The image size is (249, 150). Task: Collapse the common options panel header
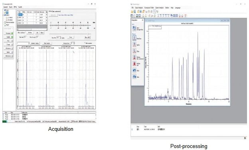(8, 29)
